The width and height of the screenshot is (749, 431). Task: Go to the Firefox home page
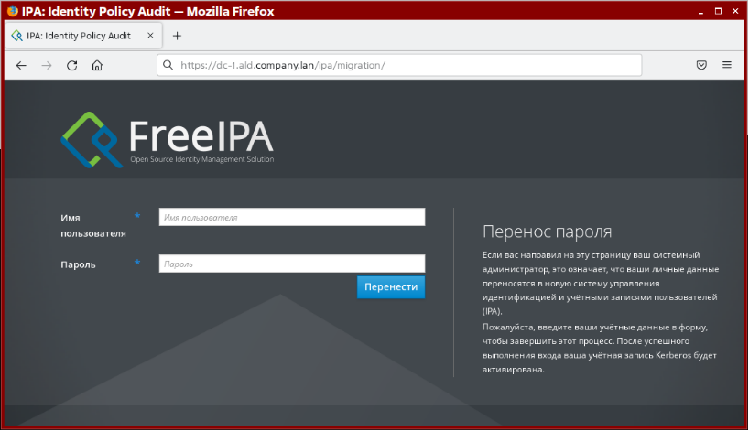pyautogui.click(x=96, y=66)
